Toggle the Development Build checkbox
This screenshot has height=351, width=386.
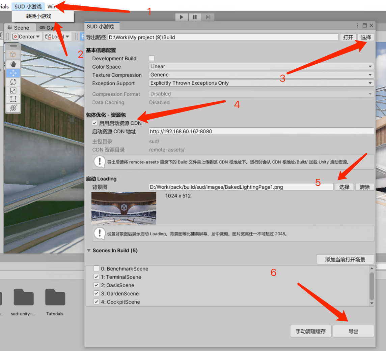(151, 58)
